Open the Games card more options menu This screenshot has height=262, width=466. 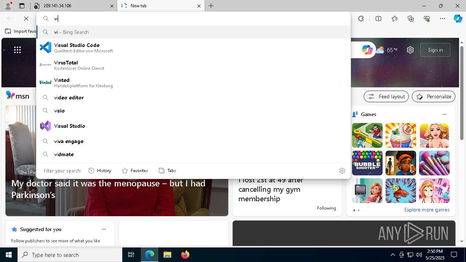[445, 114]
